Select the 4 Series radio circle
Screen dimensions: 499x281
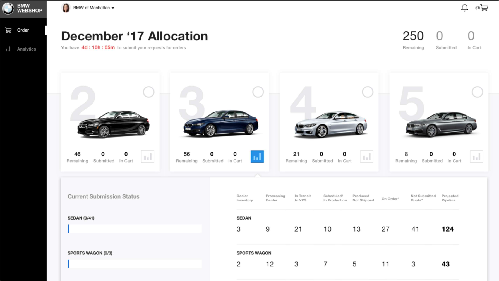[x=368, y=92]
